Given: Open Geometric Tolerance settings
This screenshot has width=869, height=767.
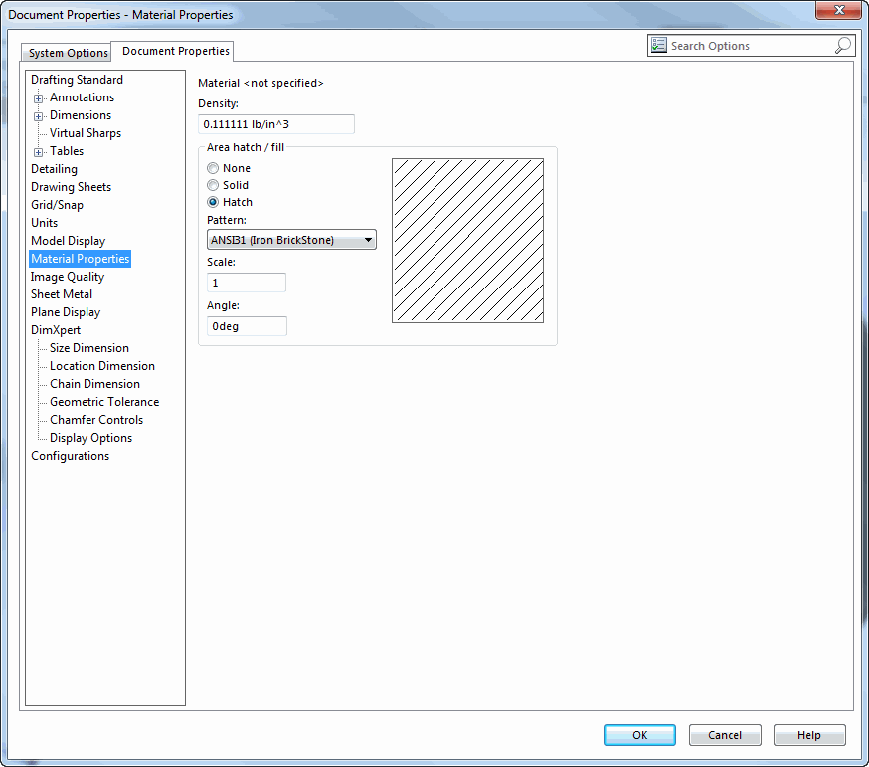Looking at the screenshot, I should [104, 402].
